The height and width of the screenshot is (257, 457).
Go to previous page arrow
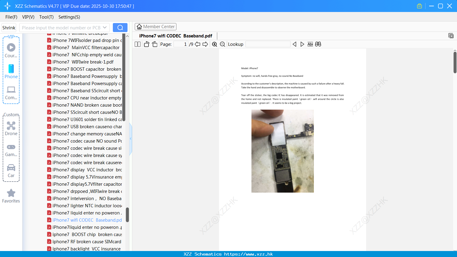[x=197, y=44]
